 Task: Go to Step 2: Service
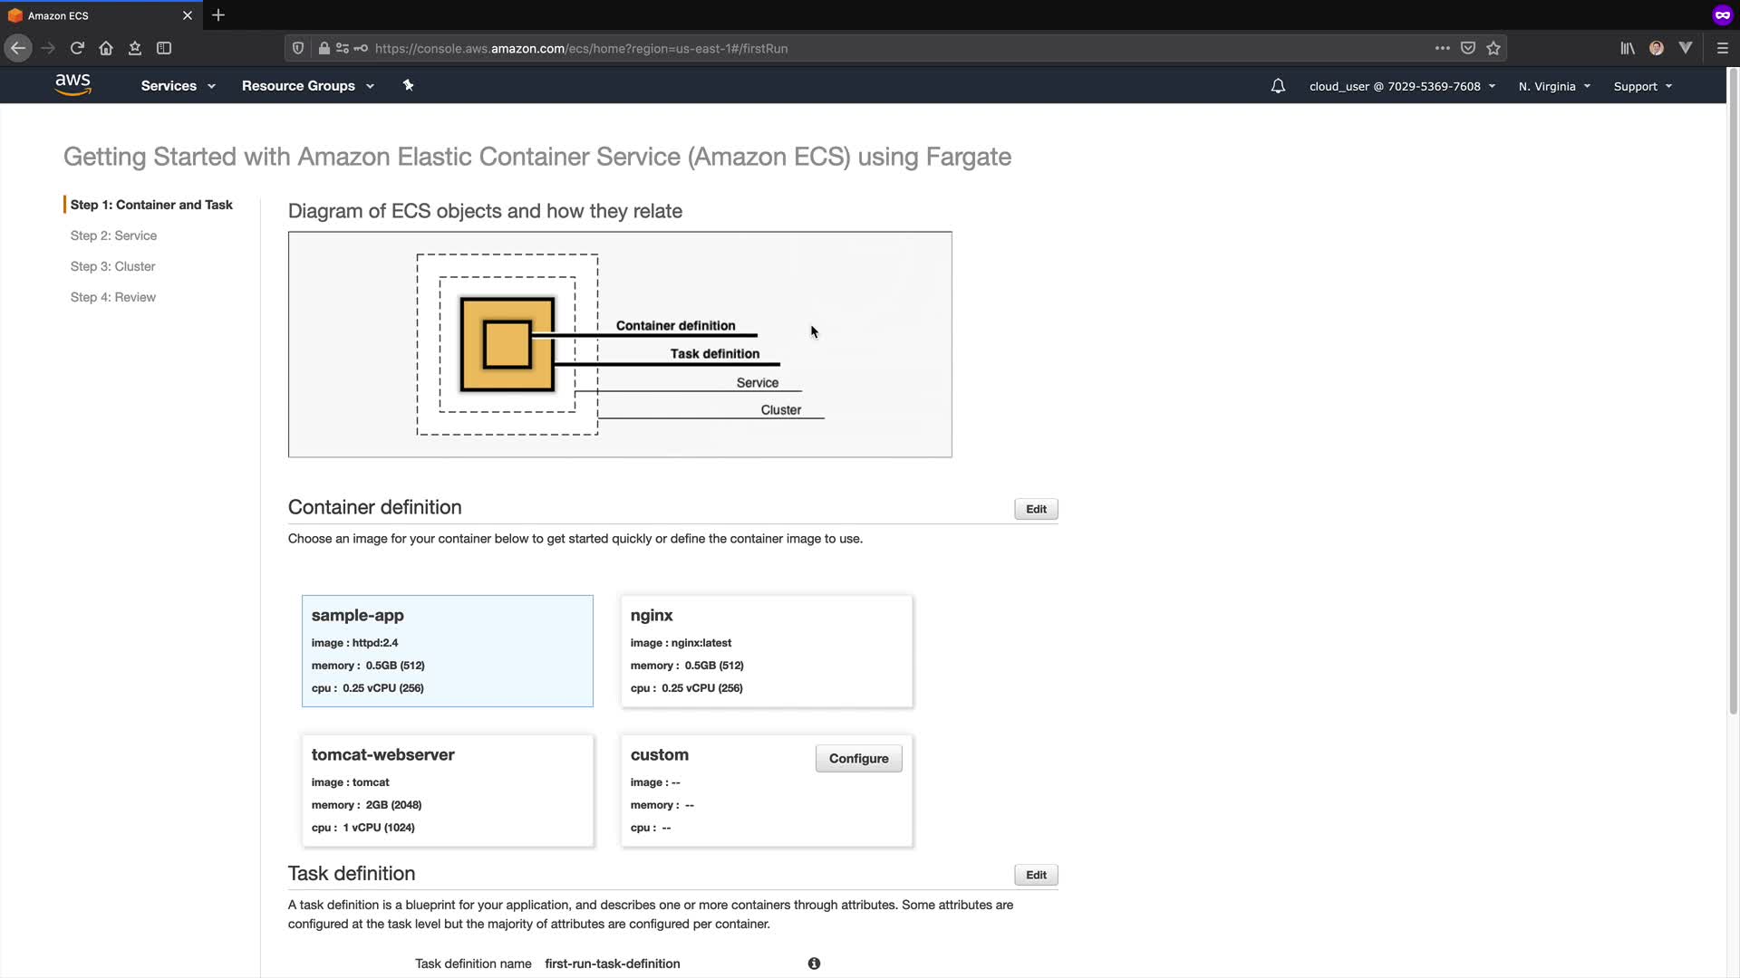click(113, 235)
